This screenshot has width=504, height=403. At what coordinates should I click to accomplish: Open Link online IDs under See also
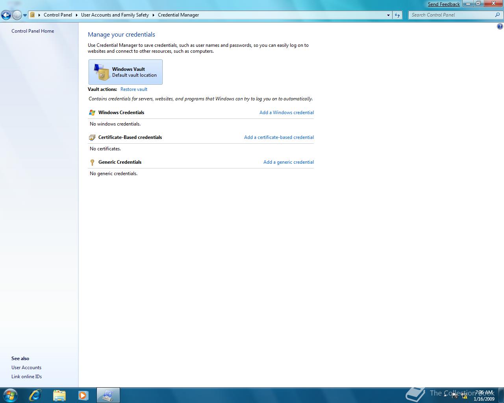coord(26,377)
